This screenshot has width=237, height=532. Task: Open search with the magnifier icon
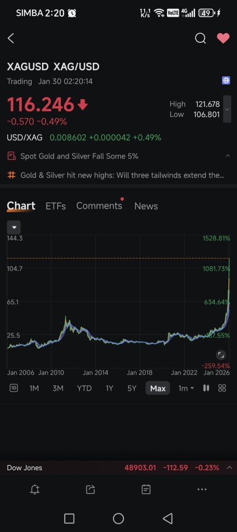(200, 38)
